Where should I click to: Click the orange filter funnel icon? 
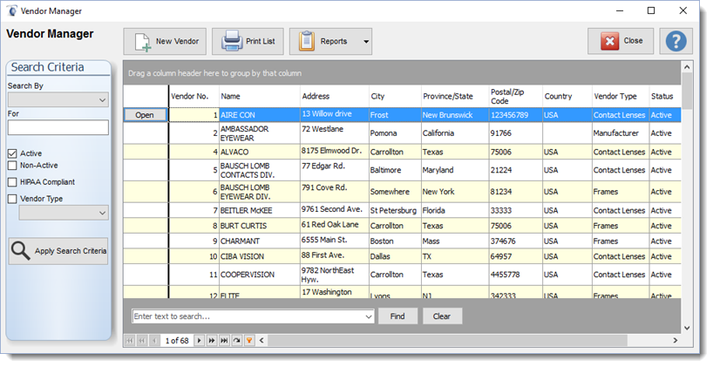click(x=249, y=340)
